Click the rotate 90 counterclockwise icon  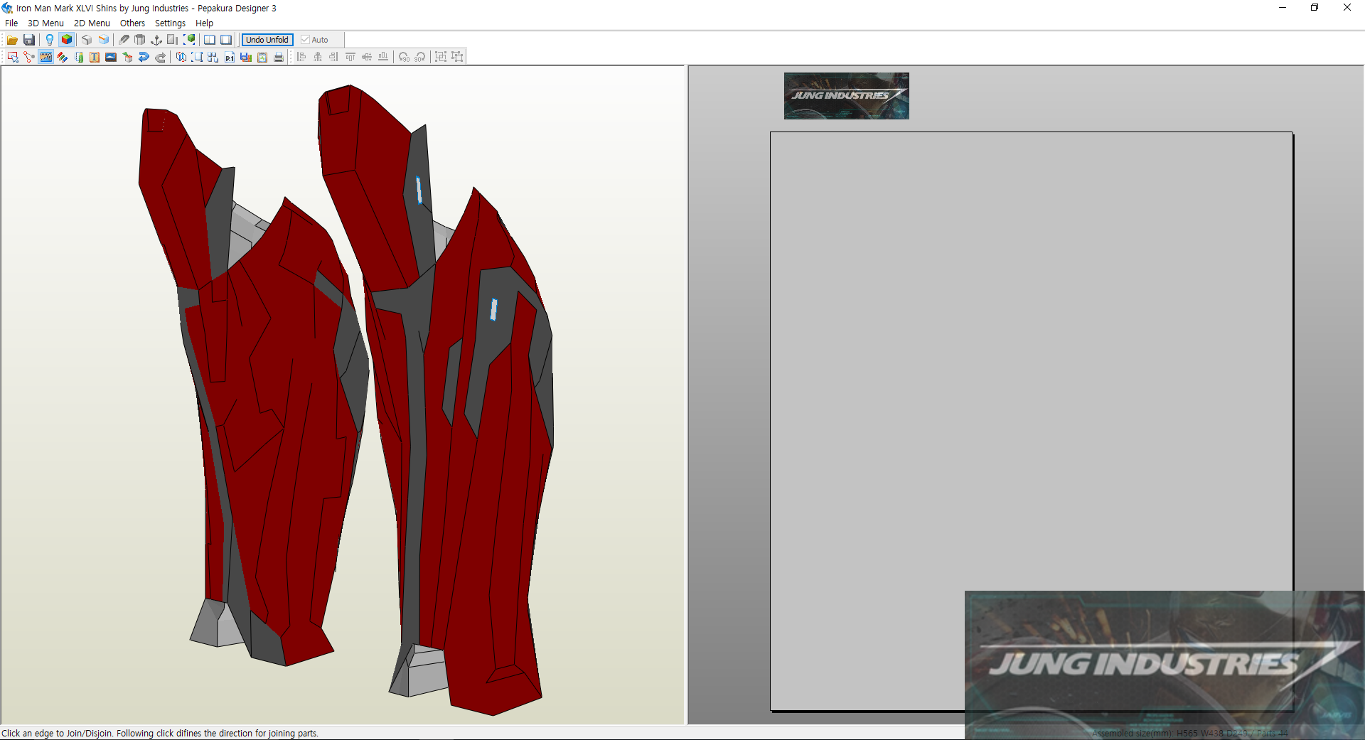pos(404,57)
